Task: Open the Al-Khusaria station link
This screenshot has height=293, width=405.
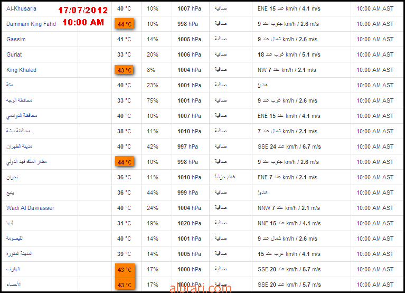Action: tap(22, 8)
